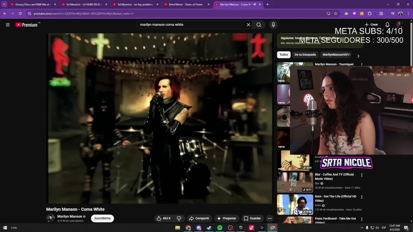The width and height of the screenshot is (413, 232).
Task: Install app icon in address bar
Action: 328,14
